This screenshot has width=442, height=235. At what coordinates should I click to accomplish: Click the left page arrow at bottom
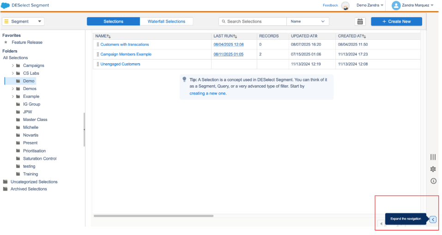tap(381, 224)
